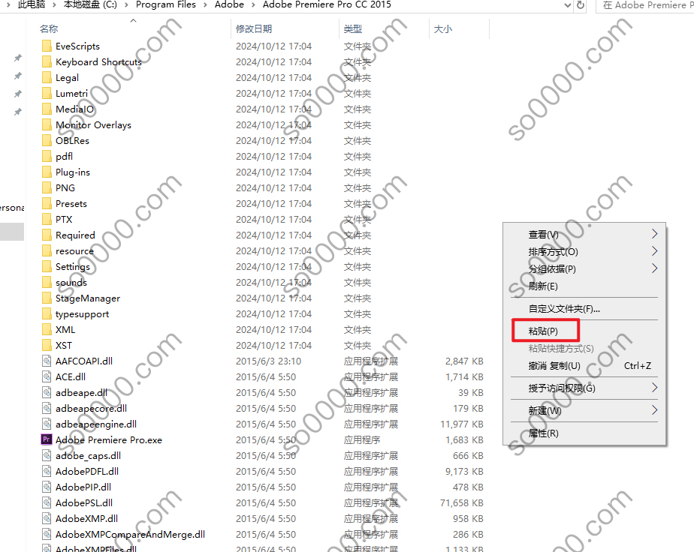The height and width of the screenshot is (552, 694).
Task: Click the Keyboard Shortcuts folder icon
Action: point(47,61)
